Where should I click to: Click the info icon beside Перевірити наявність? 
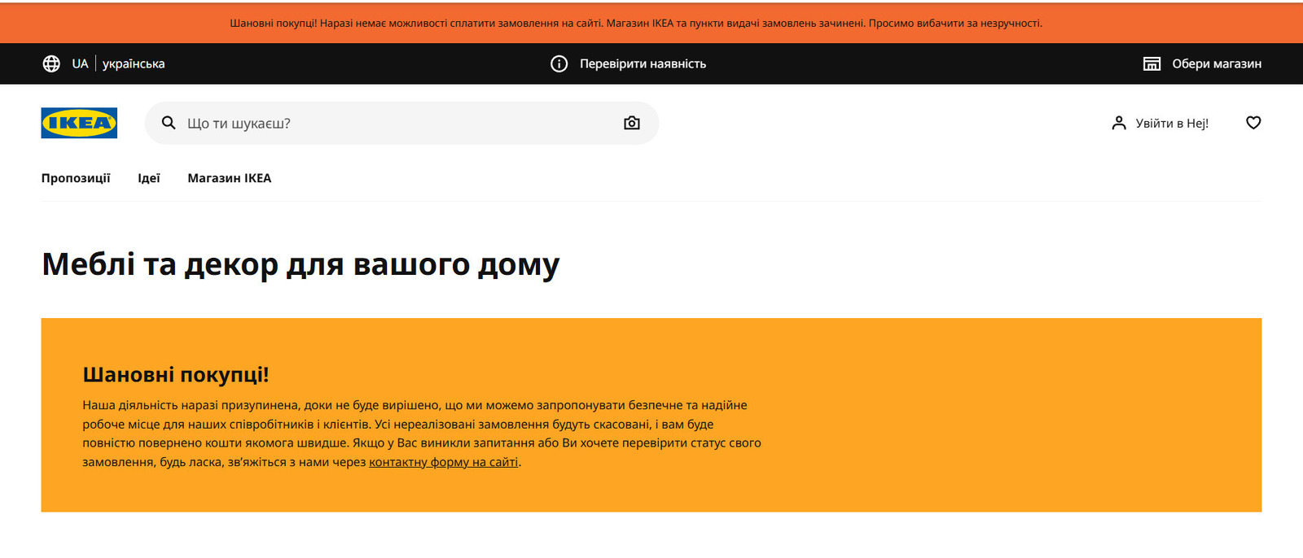pyautogui.click(x=559, y=63)
